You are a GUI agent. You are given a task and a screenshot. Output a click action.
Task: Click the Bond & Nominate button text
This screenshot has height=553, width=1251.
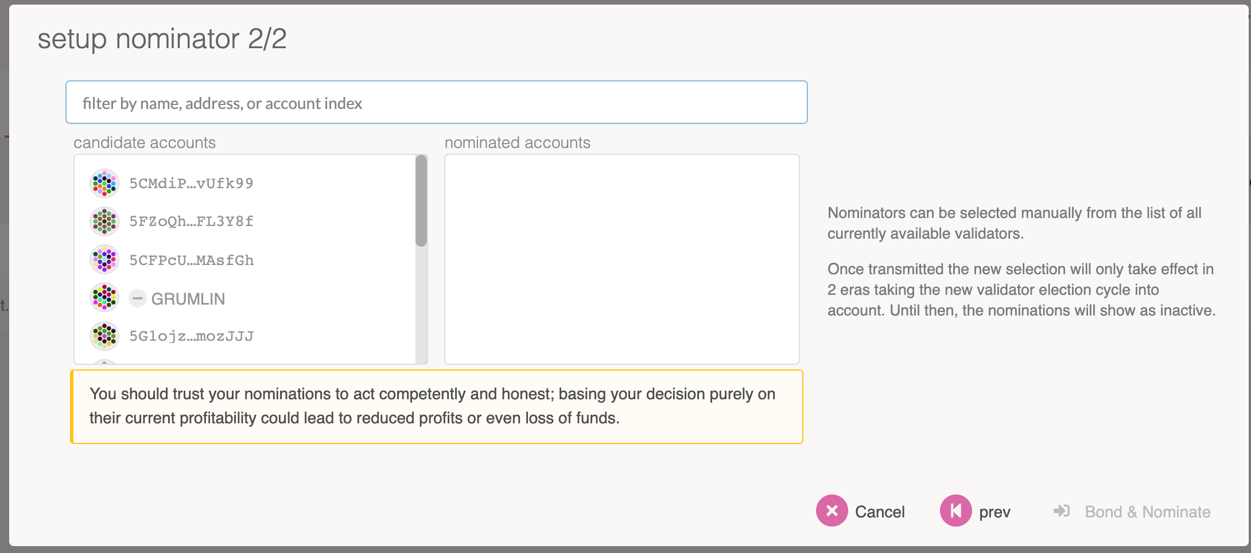point(1148,512)
